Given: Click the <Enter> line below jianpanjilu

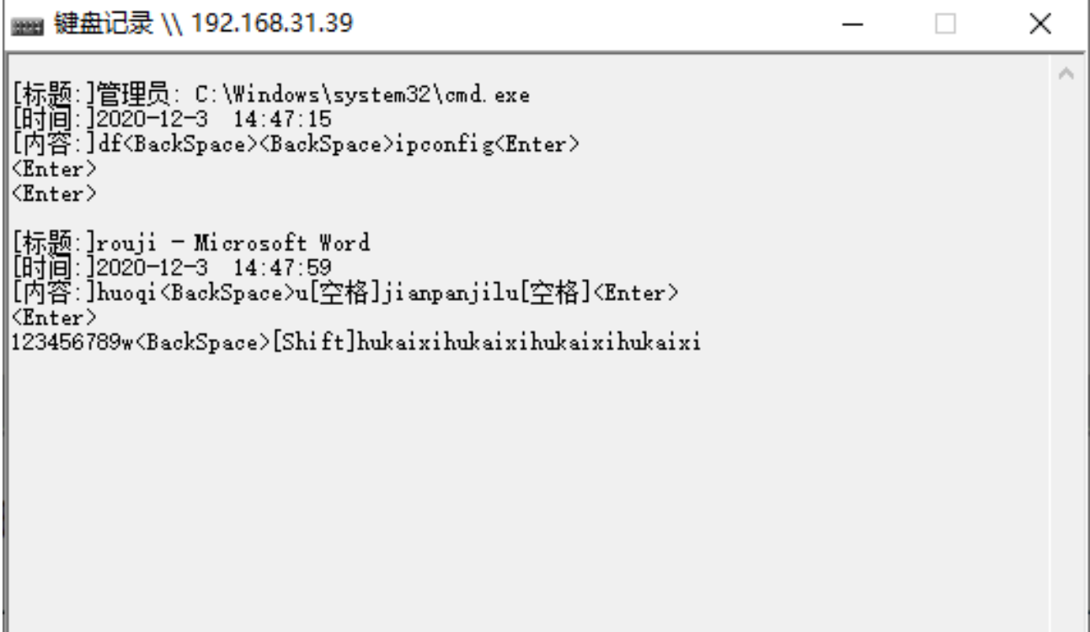Looking at the screenshot, I should click(x=53, y=319).
